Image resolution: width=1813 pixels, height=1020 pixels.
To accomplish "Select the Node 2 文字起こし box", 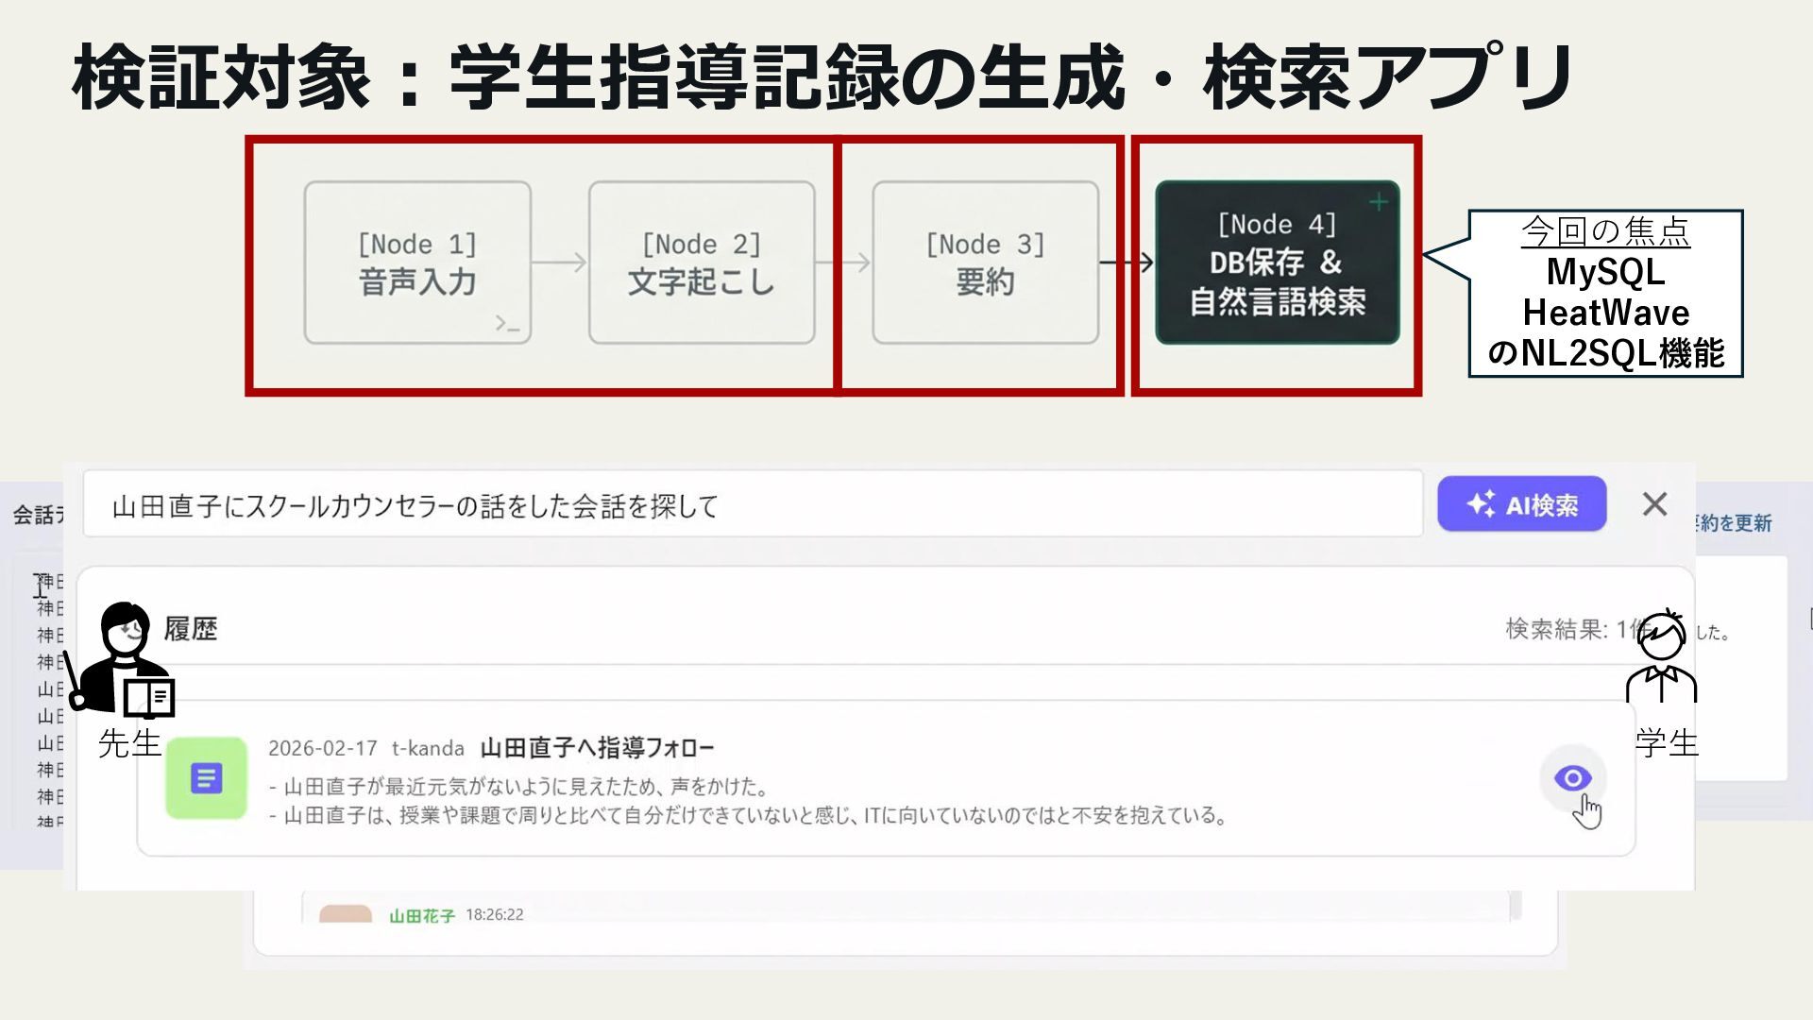I will click(702, 263).
